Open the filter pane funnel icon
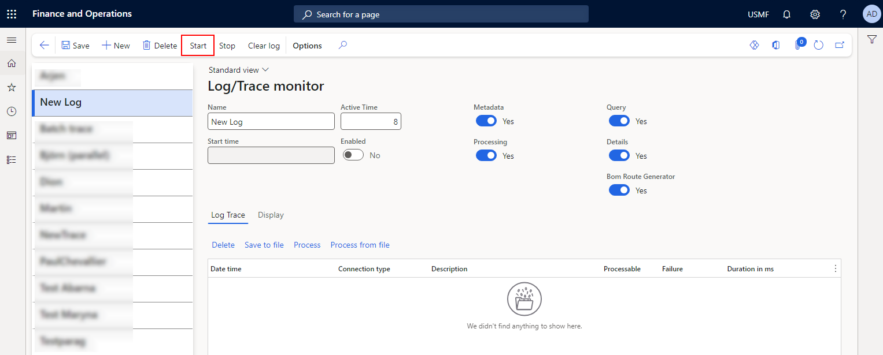 pyautogui.click(x=871, y=39)
